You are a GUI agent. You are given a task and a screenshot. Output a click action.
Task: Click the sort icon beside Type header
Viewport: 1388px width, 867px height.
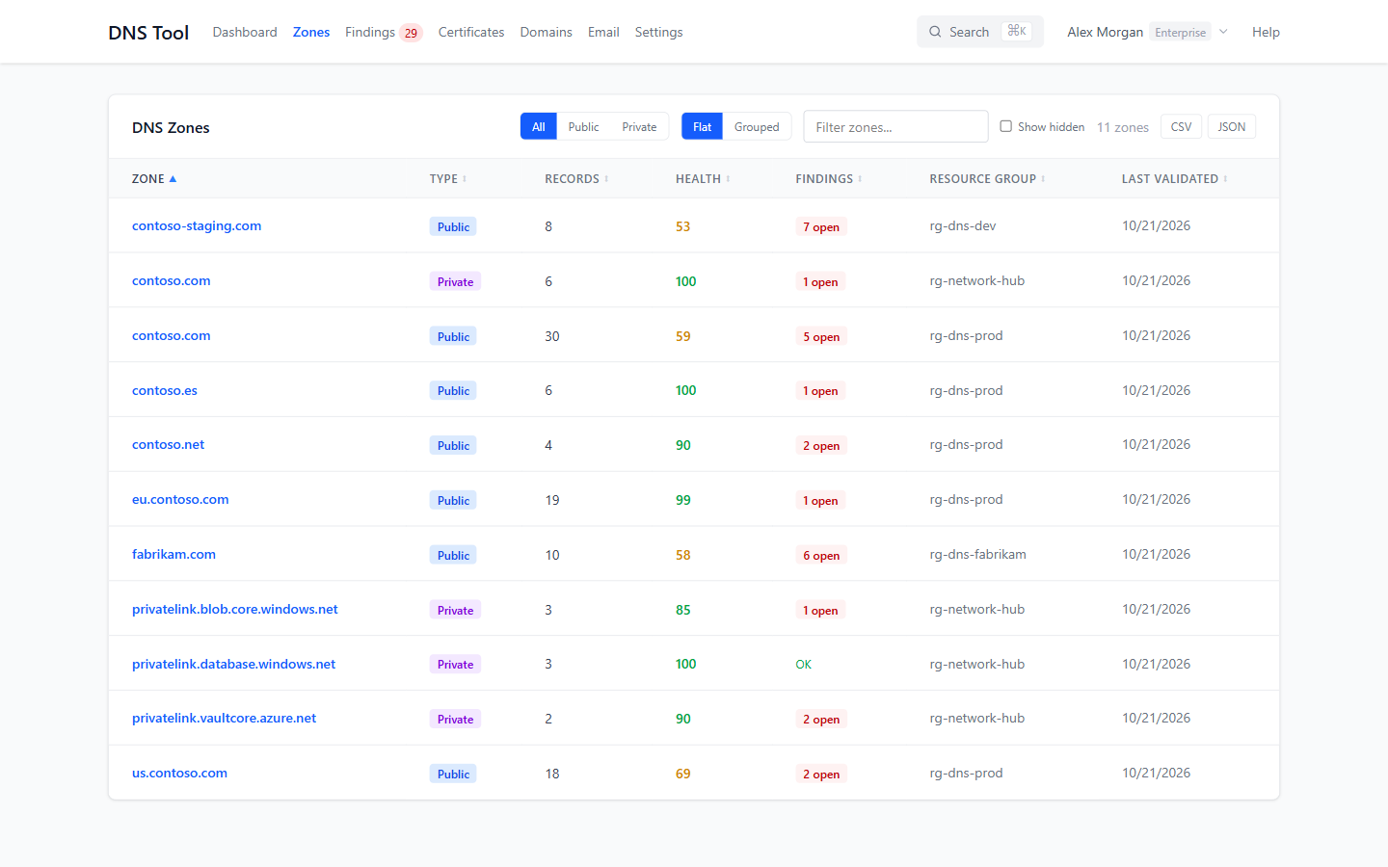465,179
